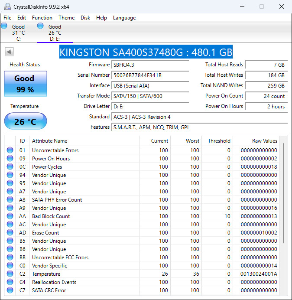This screenshot has height=300, width=292.
Task: Click status orb of SATA PHY Error Count row
Action: point(10,199)
